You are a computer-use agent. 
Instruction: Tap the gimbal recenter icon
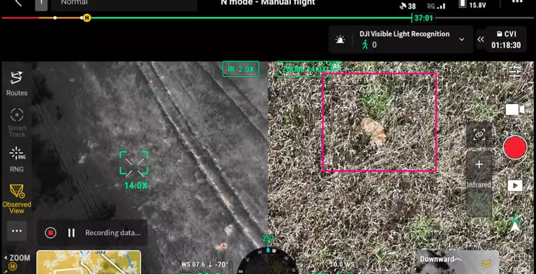tap(479, 135)
